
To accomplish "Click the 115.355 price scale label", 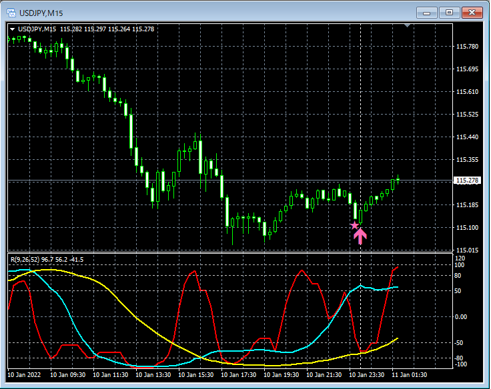I will coord(467,160).
